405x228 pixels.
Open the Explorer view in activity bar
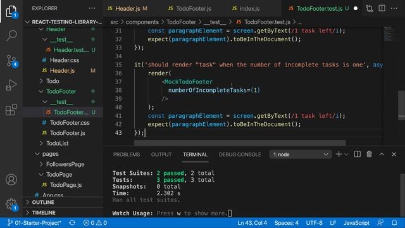[11, 11]
